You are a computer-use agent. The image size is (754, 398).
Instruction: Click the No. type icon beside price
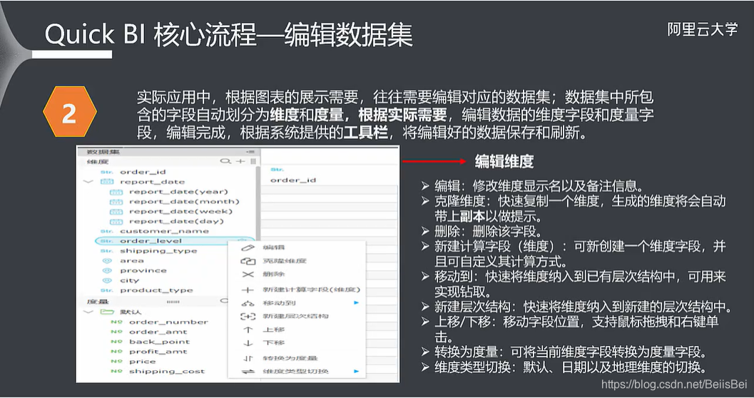point(116,362)
